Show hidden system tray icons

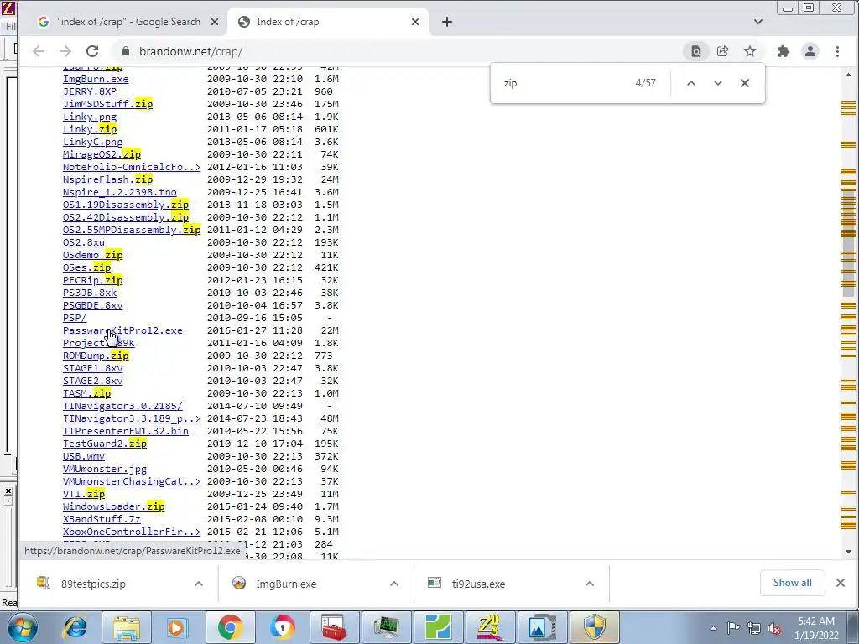pyautogui.click(x=713, y=628)
